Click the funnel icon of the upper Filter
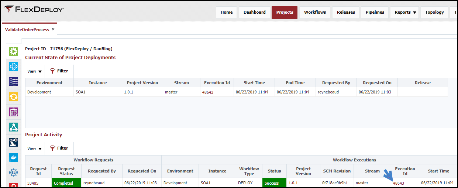This screenshot has width=458, height=188. click(x=52, y=71)
